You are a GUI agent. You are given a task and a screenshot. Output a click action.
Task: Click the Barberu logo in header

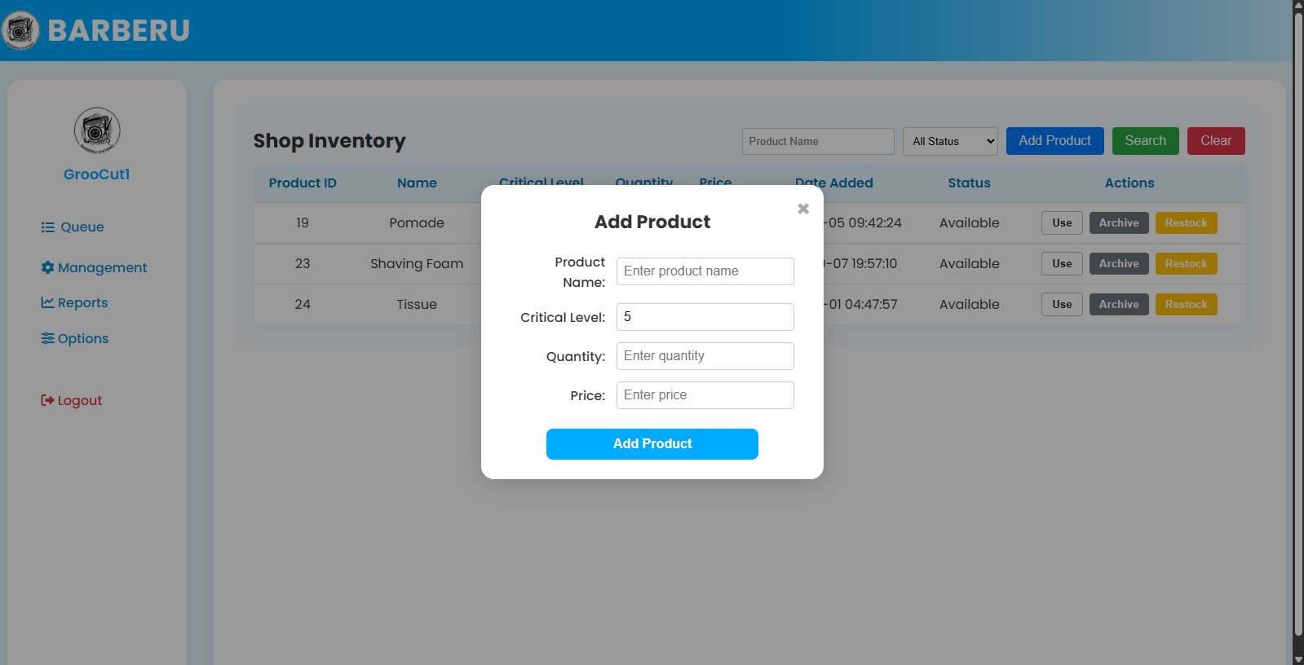point(20,30)
